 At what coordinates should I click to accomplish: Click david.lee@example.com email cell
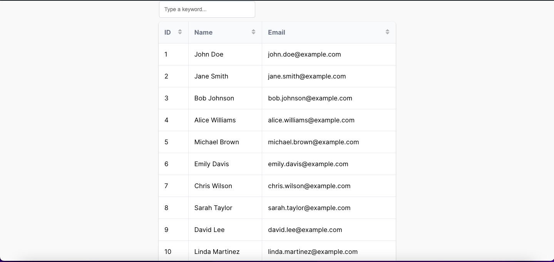click(329, 230)
